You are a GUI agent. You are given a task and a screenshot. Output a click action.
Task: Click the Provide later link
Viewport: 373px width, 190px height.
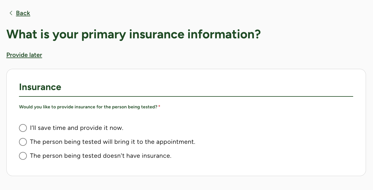point(24,55)
